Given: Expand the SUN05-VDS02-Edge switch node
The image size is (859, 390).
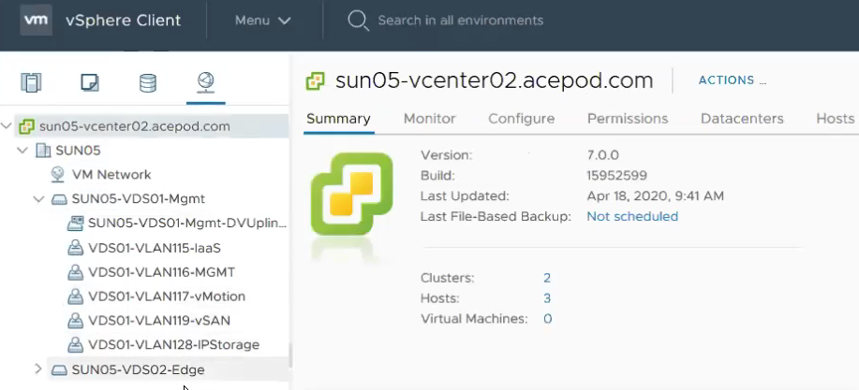Looking at the screenshot, I should point(37,369).
